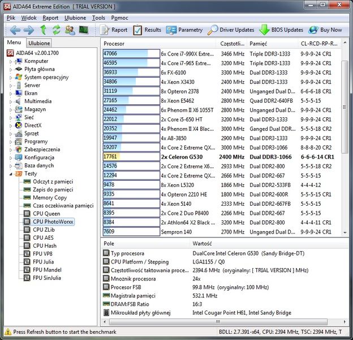Click the Raport toolbar button
Viewport: 353px width, 340px height.
tap(114, 30)
